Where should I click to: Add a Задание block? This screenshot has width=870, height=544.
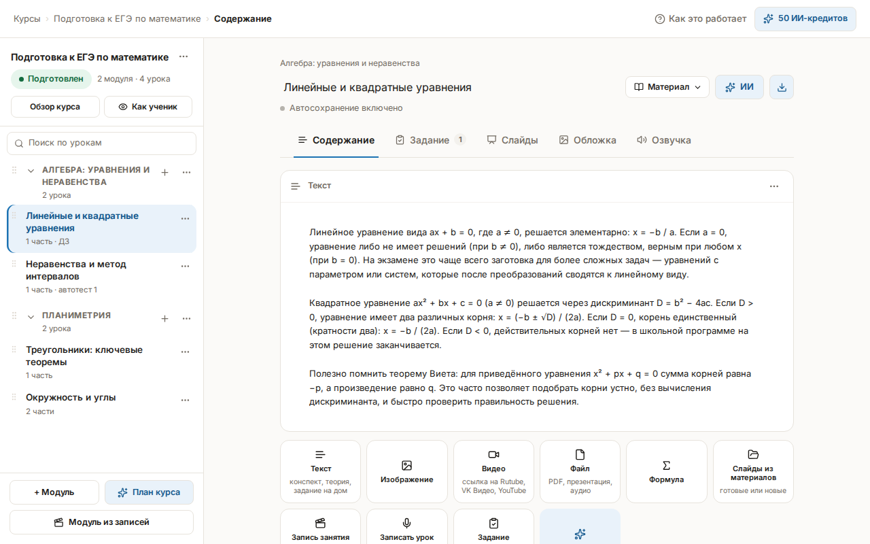click(493, 527)
